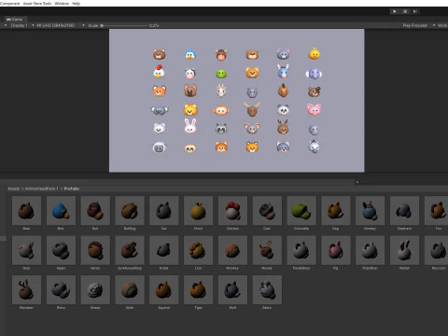The width and height of the screenshot is (448, 336).
Task: Select the PolarBear prefab thumbnail
Action: click(x=371, y=250)
